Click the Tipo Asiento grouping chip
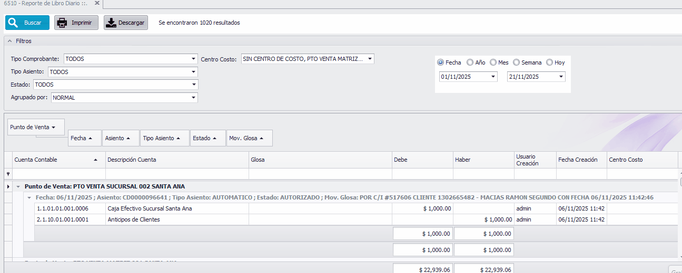 tap(159, 138)
